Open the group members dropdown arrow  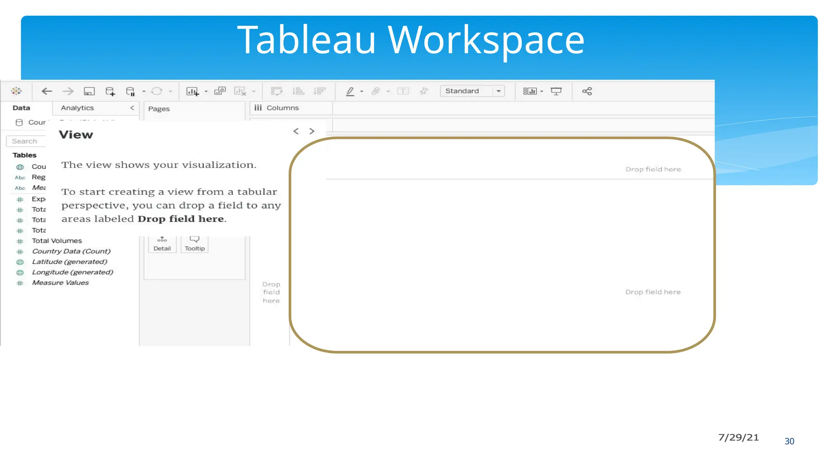click(388, 92)
